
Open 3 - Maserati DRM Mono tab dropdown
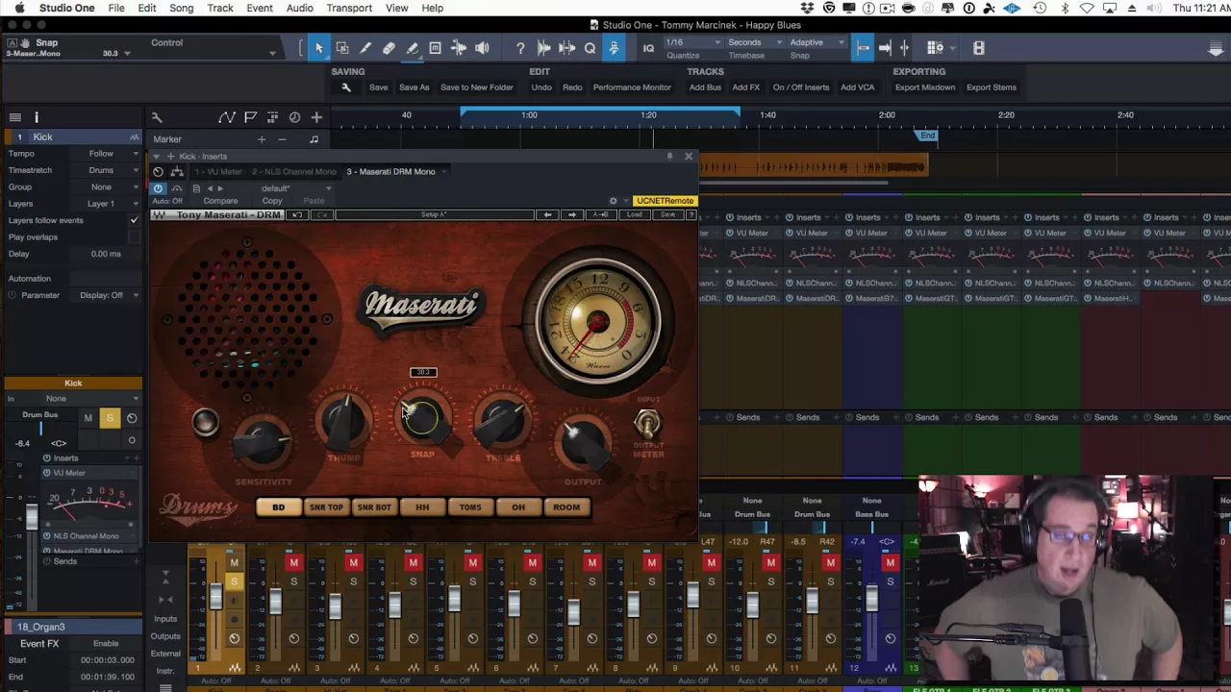443,172
